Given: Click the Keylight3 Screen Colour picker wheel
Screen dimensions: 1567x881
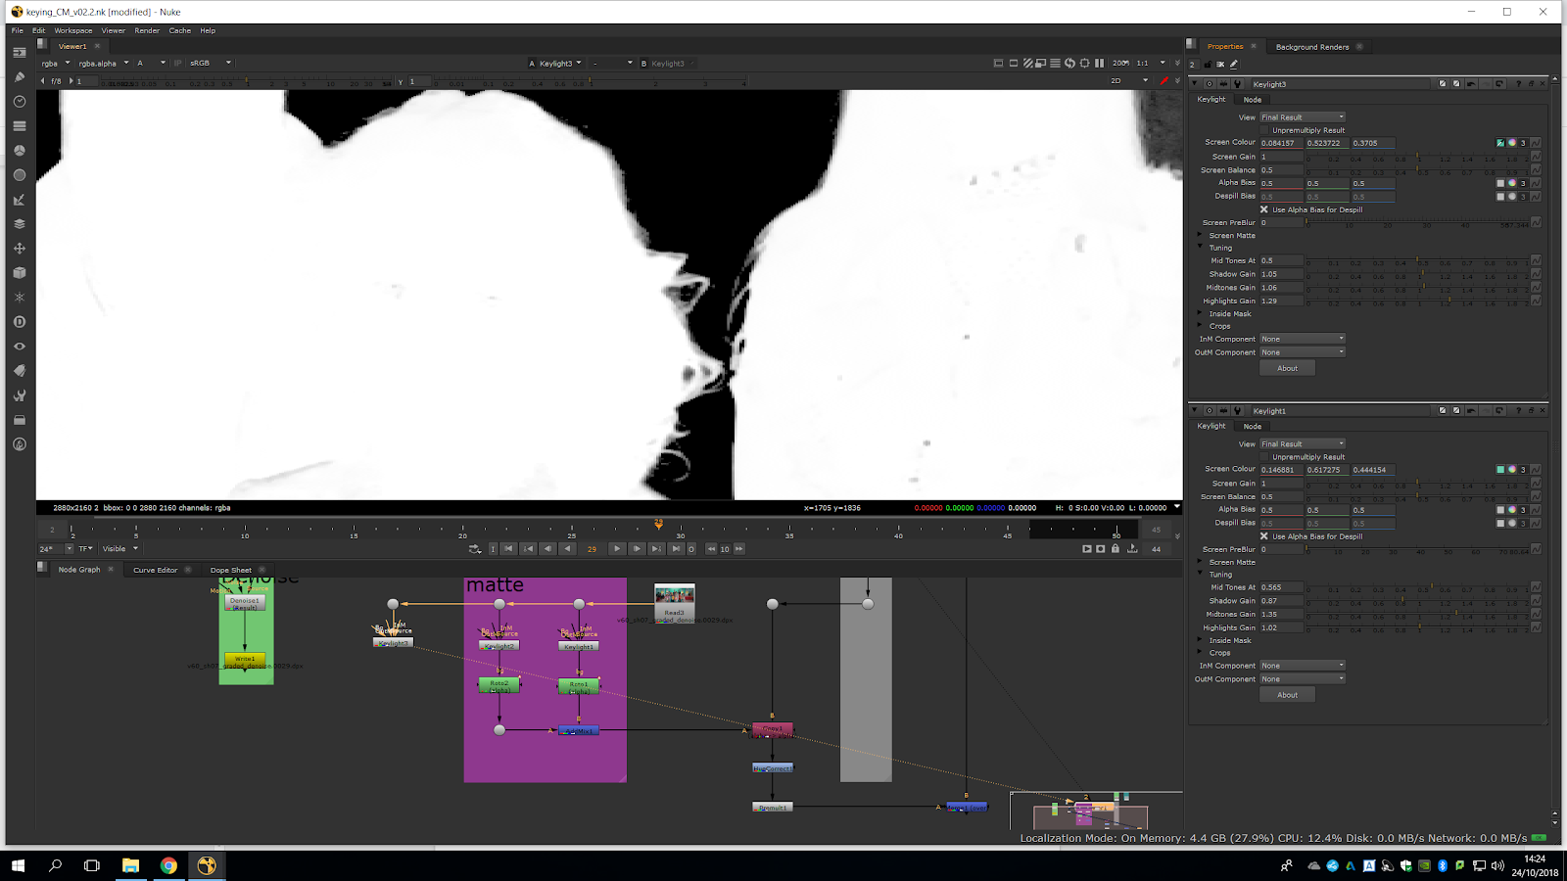Looking at the screenshot, I should [x=1511, y=143].
